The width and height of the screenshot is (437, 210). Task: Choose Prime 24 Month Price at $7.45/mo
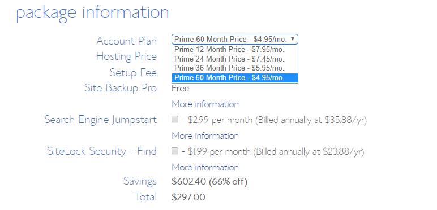(235, 59)
